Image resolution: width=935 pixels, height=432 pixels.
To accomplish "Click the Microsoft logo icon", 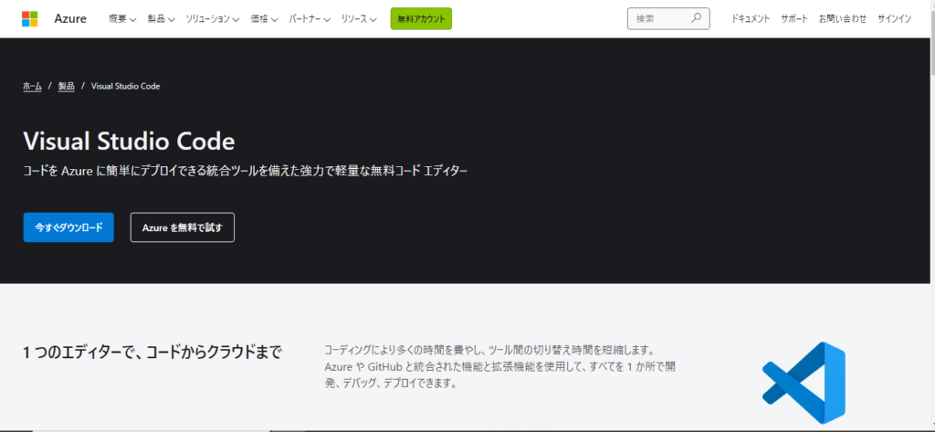I will pyautogui.click(x=30, y=18).
